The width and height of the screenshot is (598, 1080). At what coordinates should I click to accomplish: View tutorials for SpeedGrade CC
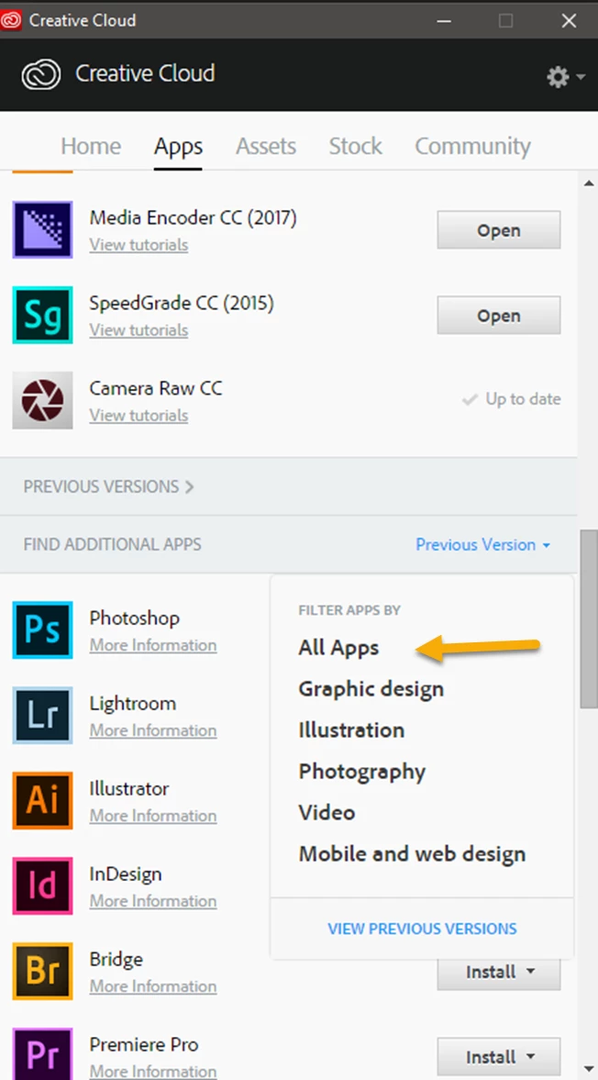138,330
